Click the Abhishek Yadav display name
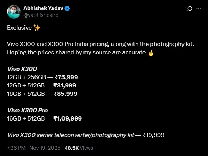208x156 pixels. tap(43, 8)
